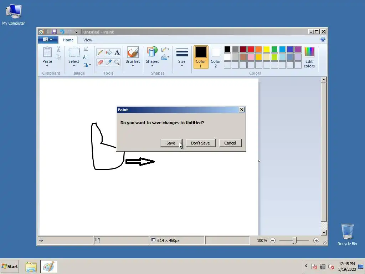Switch to the Home ribbon tab

68,40
